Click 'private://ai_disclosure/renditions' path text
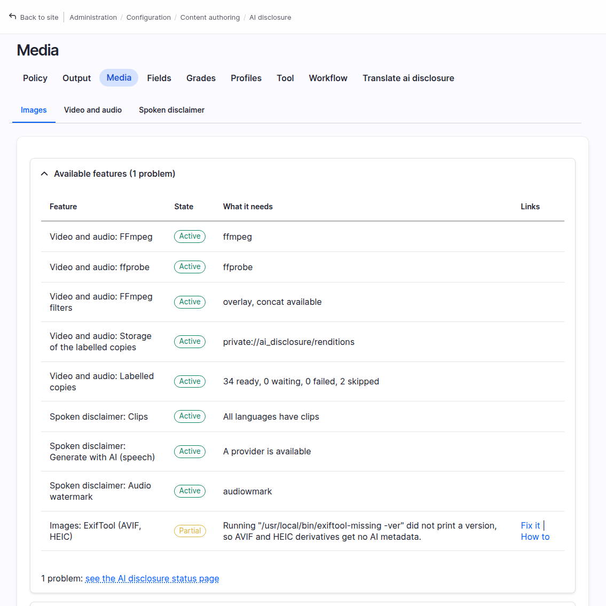Screen dimensions: 606x606 289,342
